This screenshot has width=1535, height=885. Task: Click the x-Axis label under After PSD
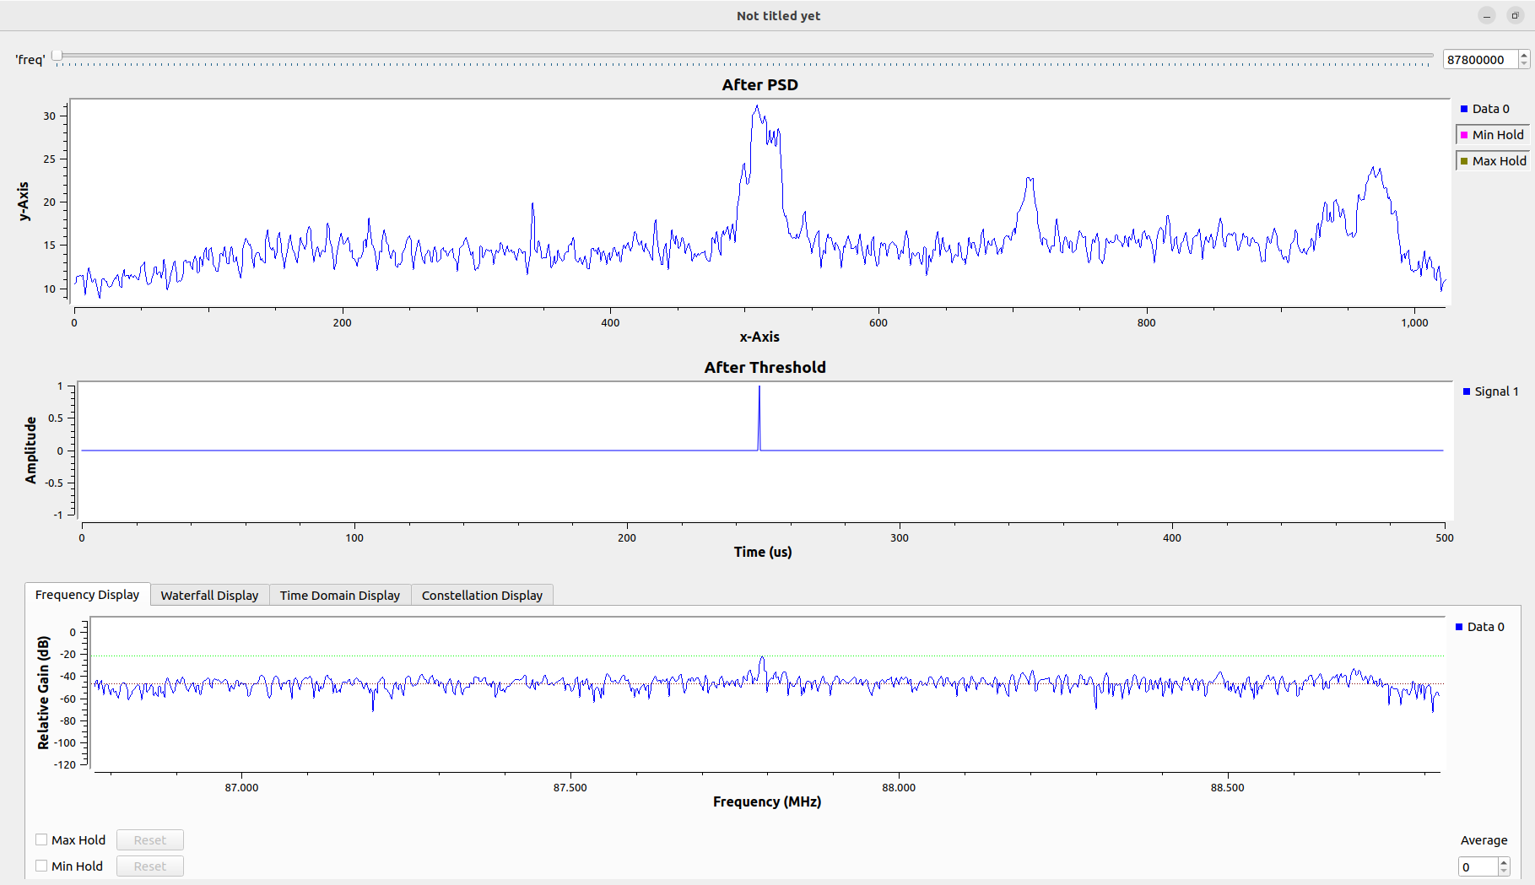(759, 337)
